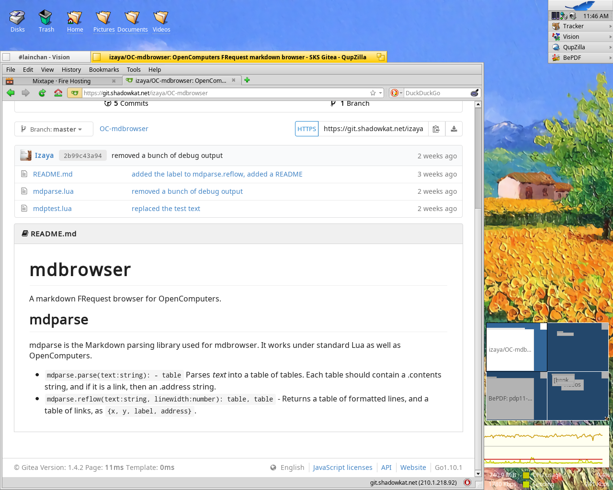Open the JavaScript licenses footer link
Image resolution: width=613 pixels, height=490 pixels.
click(342, 468)
